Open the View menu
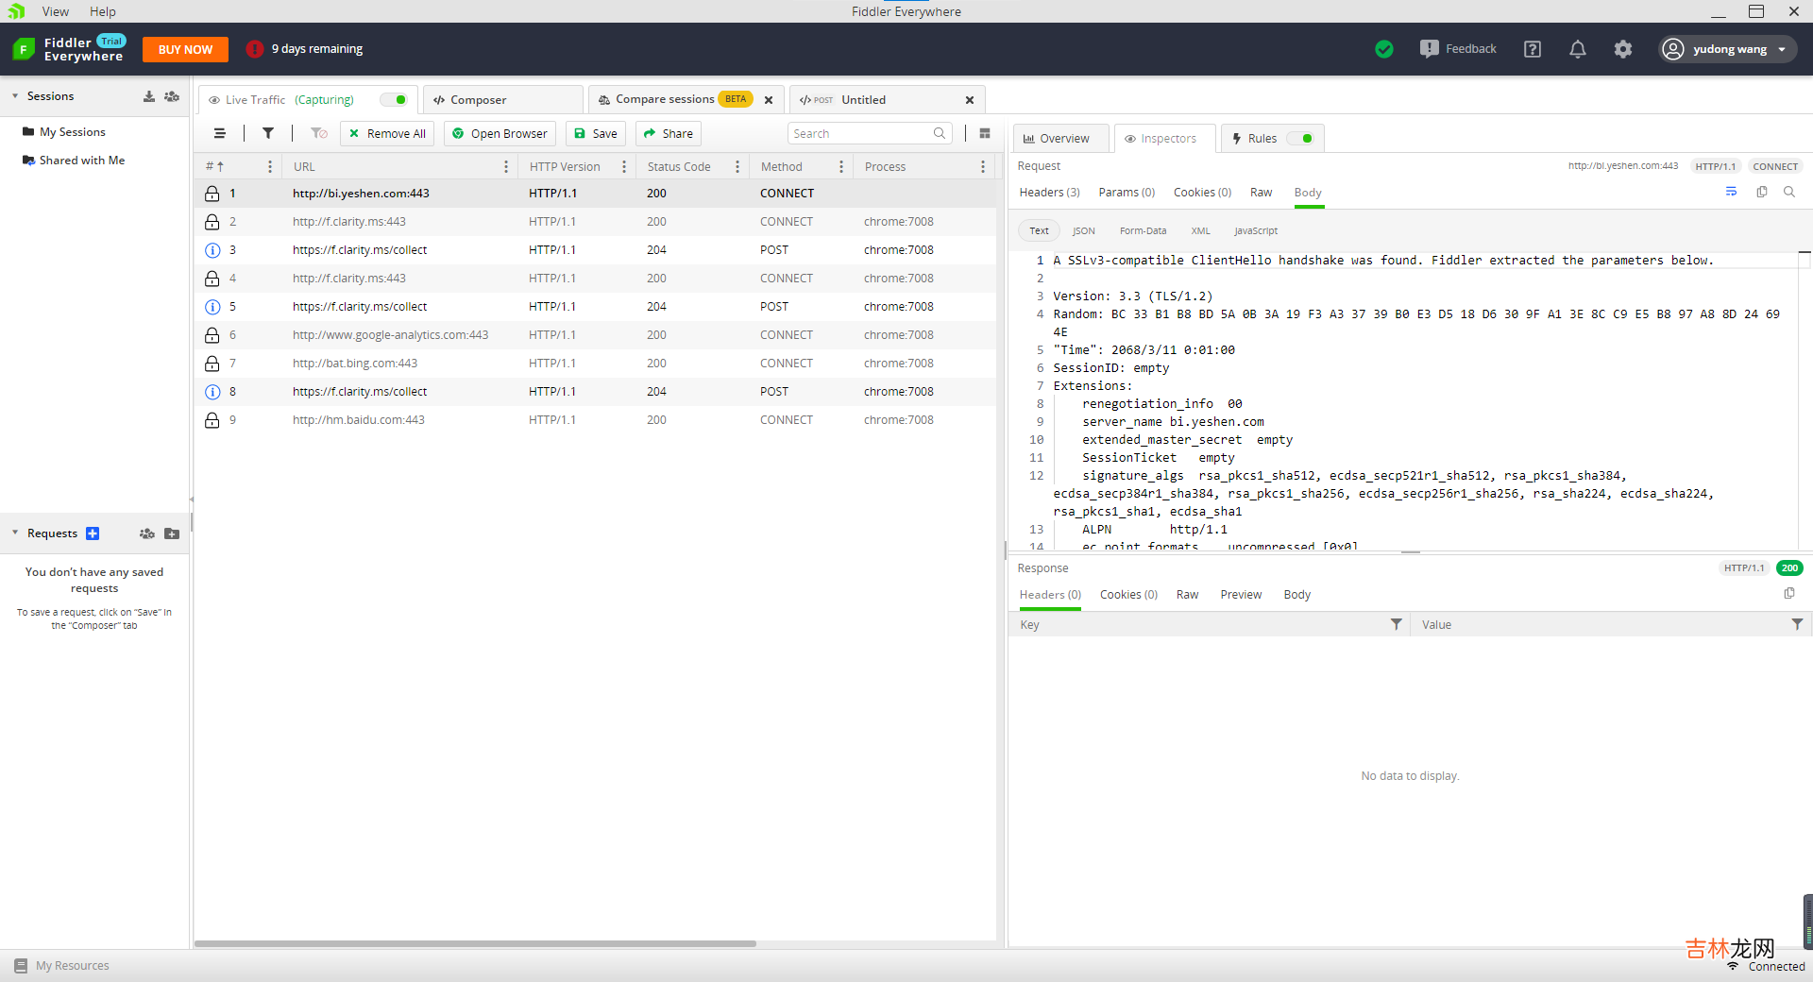Image resolution: width=1813 pixels, height=982 pixels. (x=56, y=11)
